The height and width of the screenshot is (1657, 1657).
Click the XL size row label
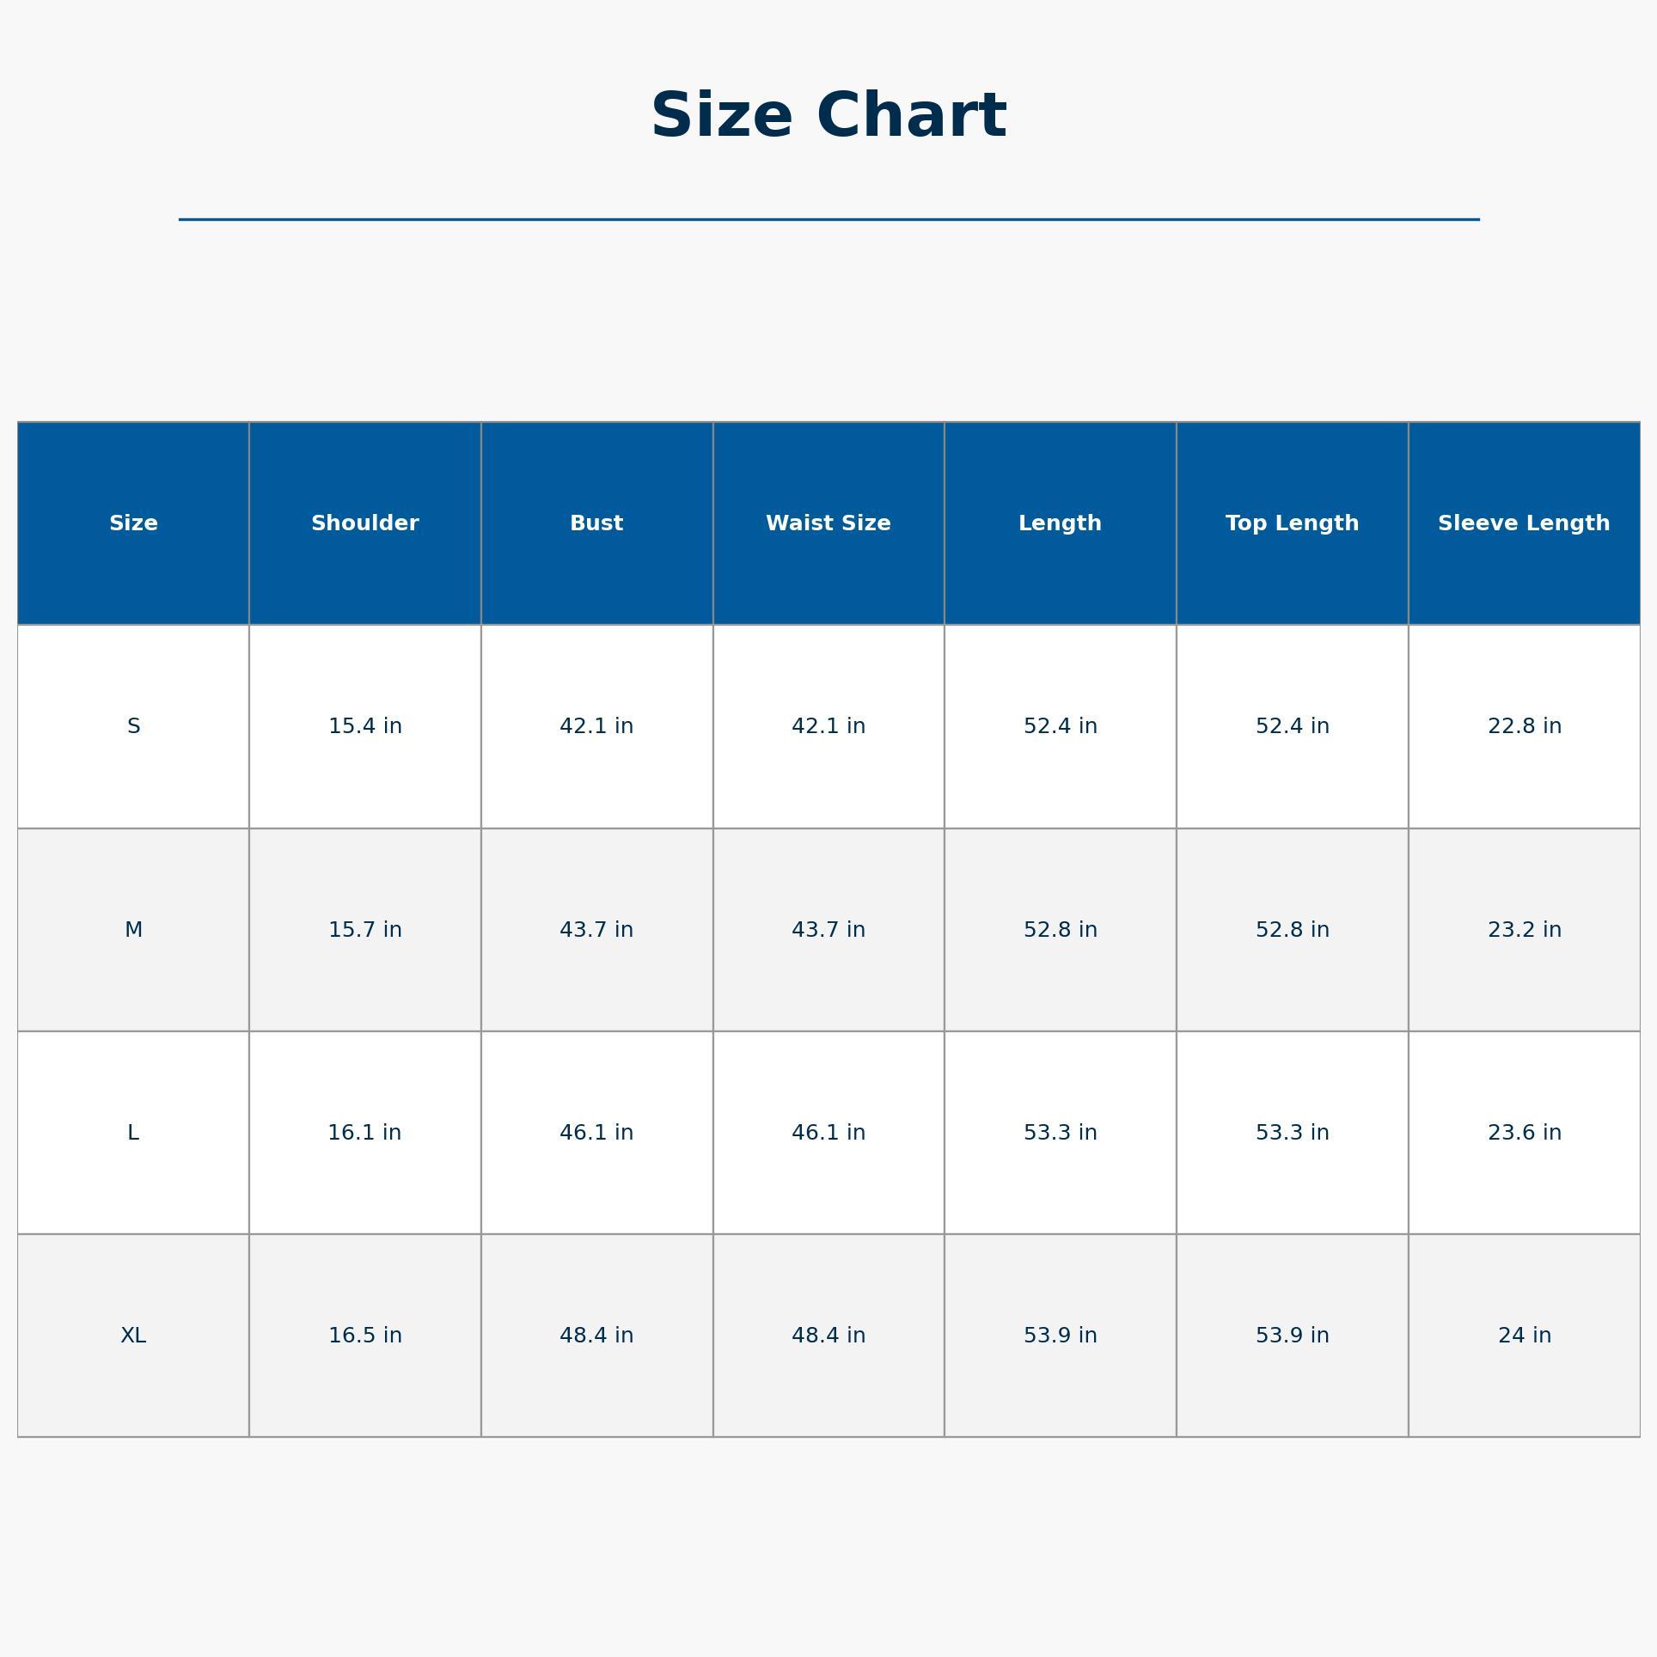pyautogui.click(x=133, y=1336)
